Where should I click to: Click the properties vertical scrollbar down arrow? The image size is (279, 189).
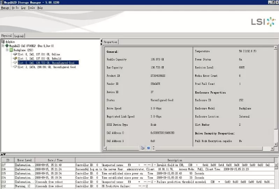pyautogui.click(x=275, y=144)
